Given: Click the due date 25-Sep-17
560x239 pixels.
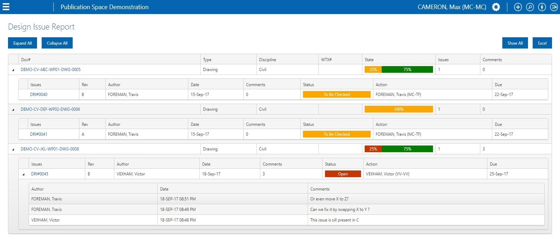Looking at the screenshot, I should click(x=499, y=174).
